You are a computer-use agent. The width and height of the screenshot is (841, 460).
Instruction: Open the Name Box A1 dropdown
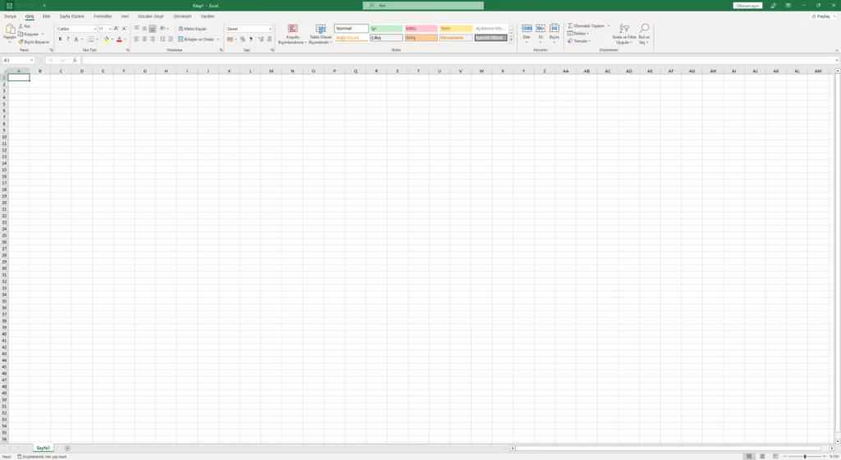click(32, 60)
